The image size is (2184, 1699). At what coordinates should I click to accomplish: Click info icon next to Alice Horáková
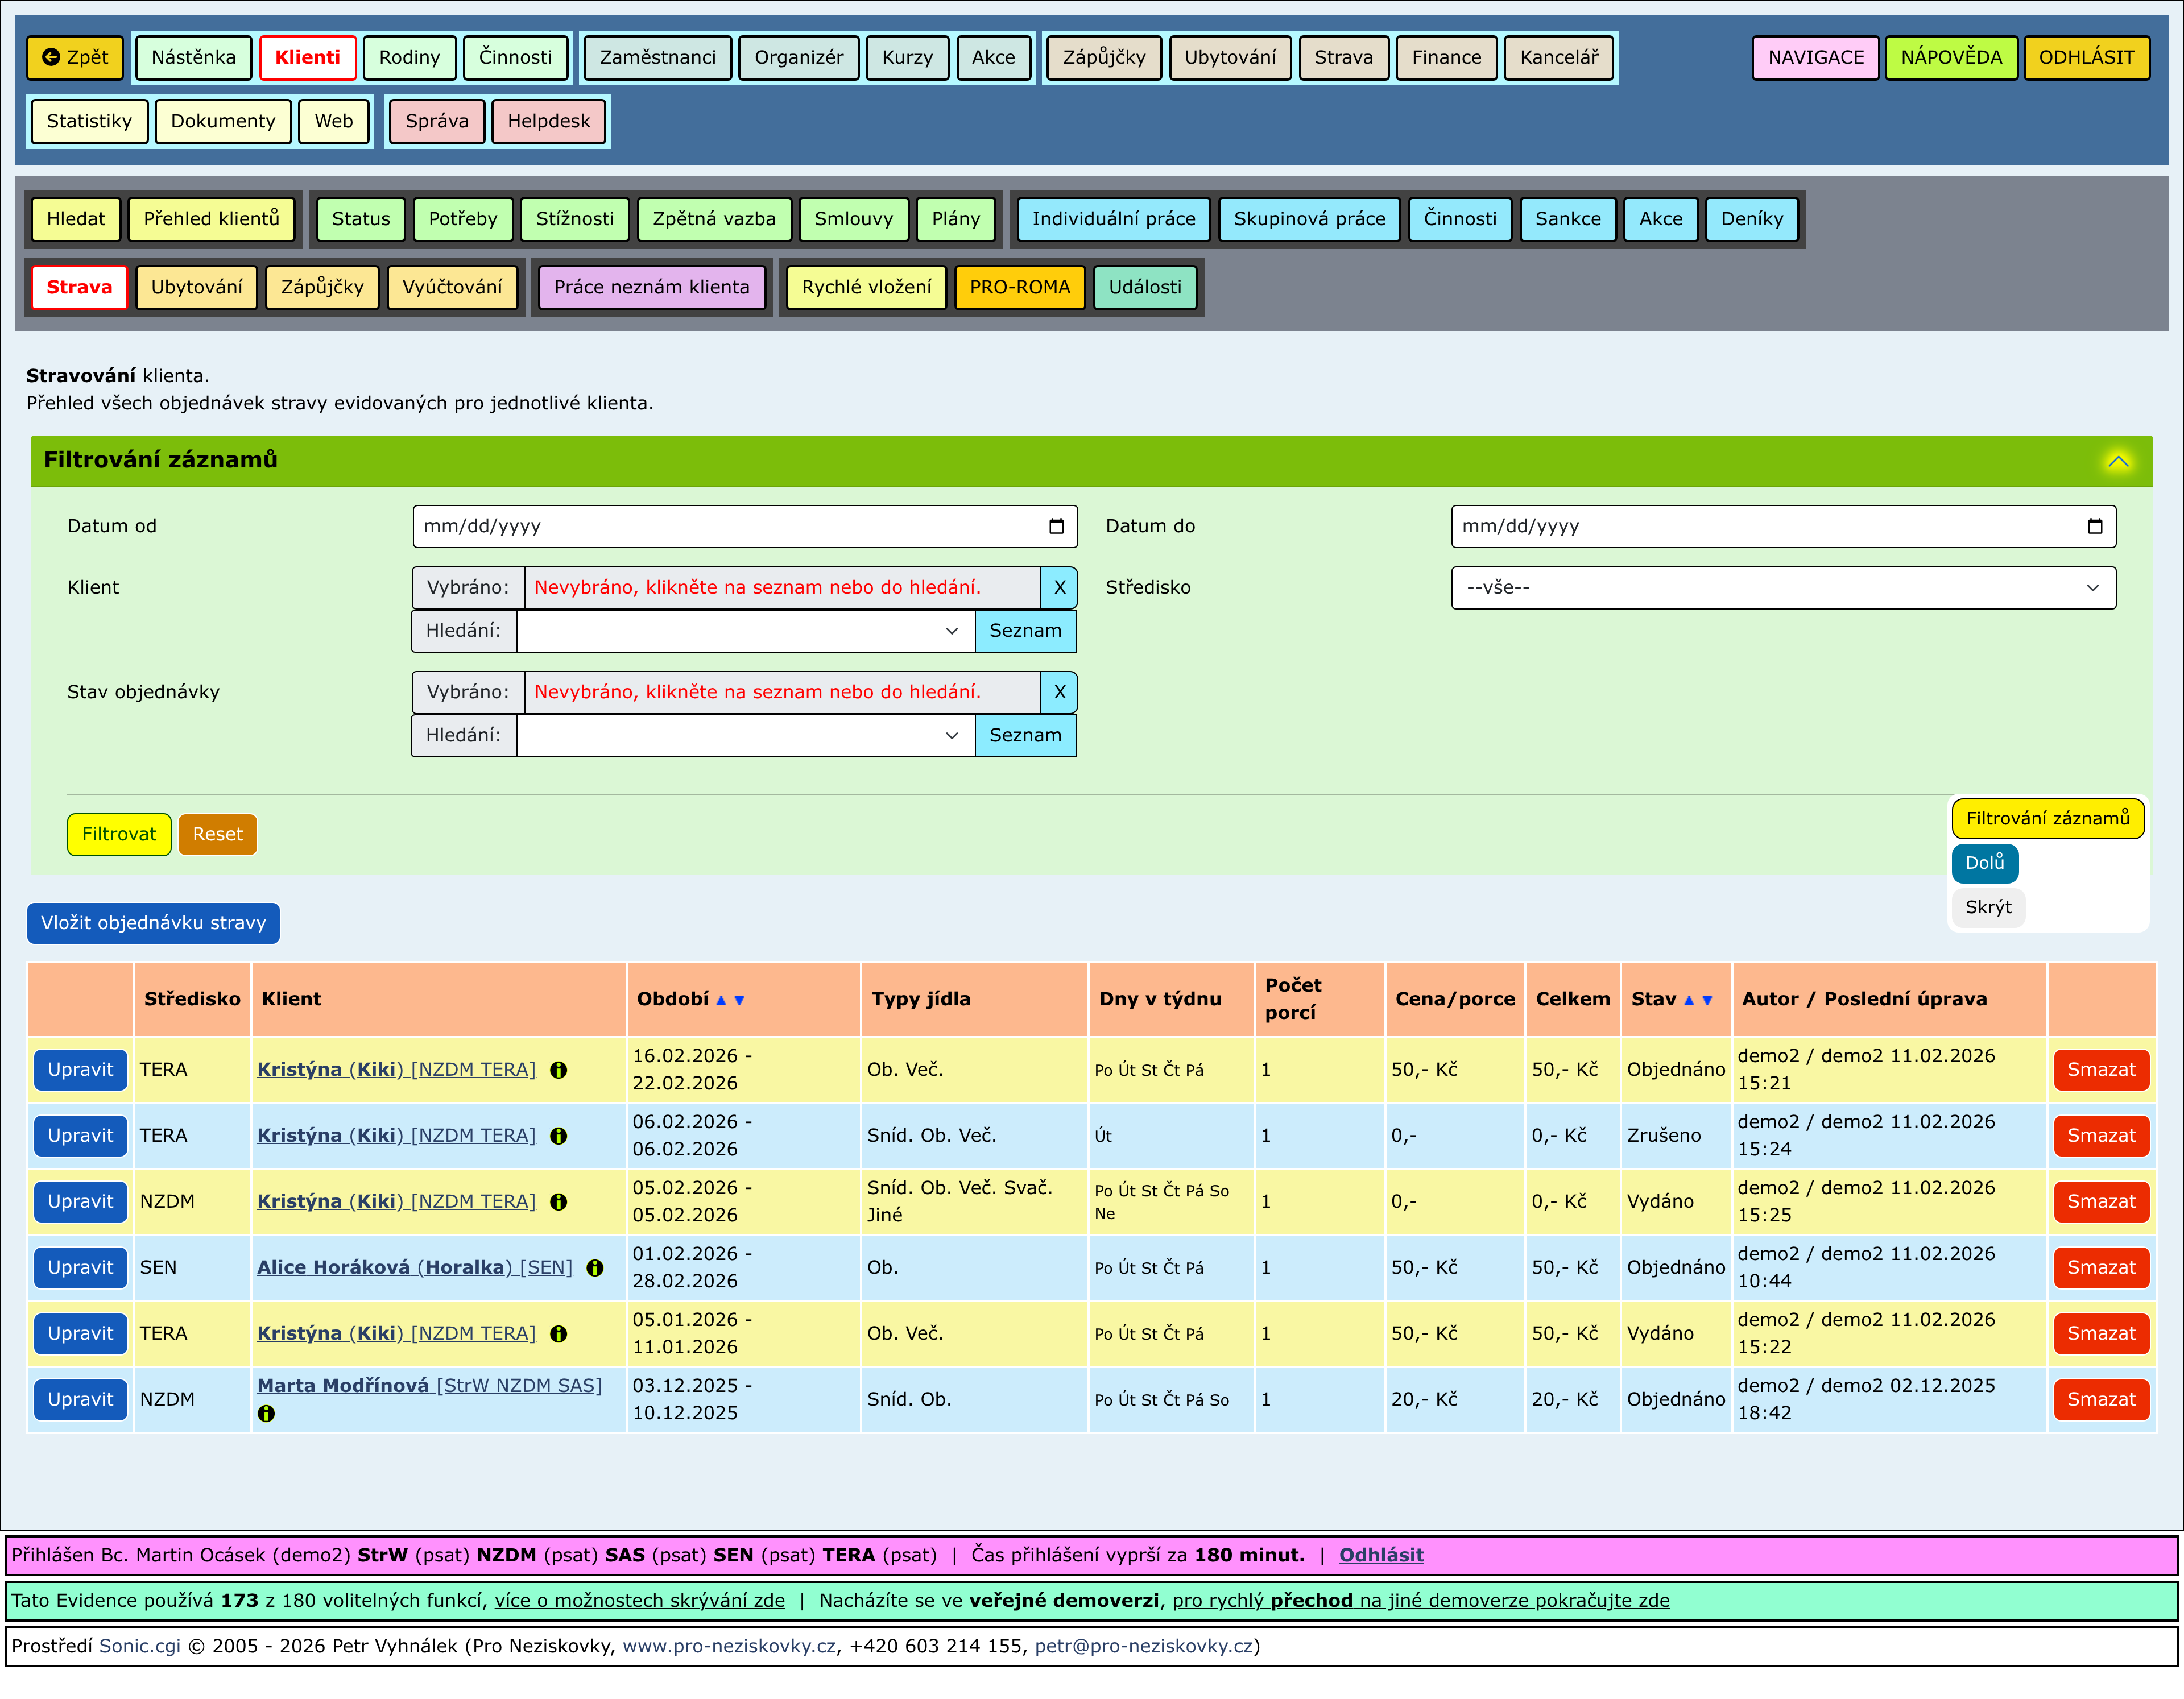click(x=595, y=1268)
